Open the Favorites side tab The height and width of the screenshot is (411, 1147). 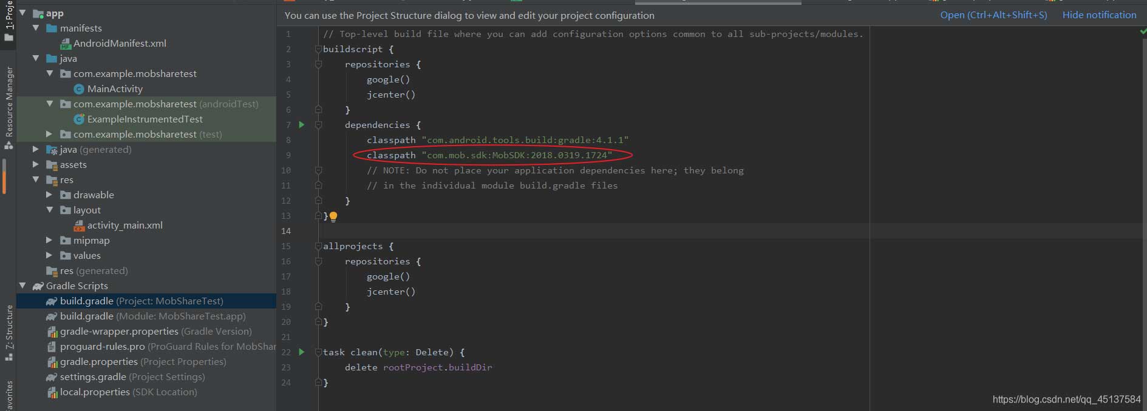coord(9,395)
